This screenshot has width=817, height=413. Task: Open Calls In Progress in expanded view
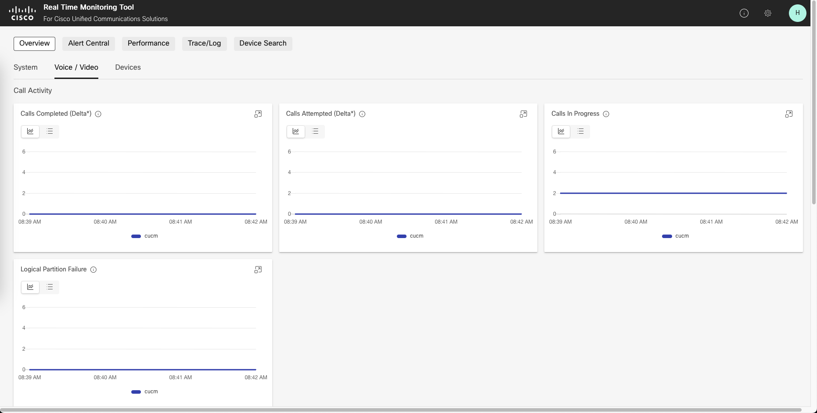[789, 114]
